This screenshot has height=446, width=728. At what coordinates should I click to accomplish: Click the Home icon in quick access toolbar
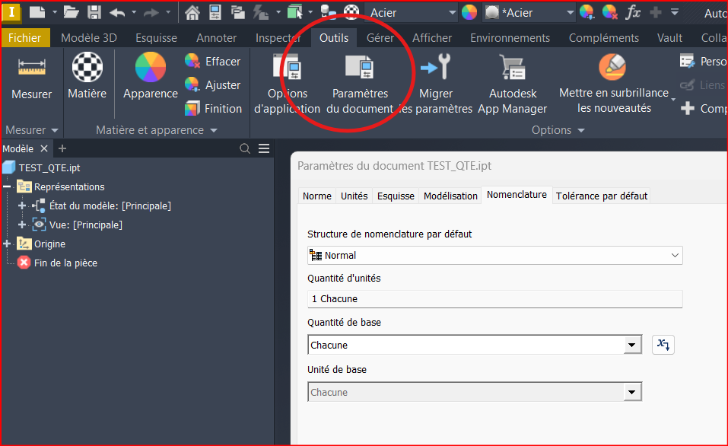(x=192, y=12)
